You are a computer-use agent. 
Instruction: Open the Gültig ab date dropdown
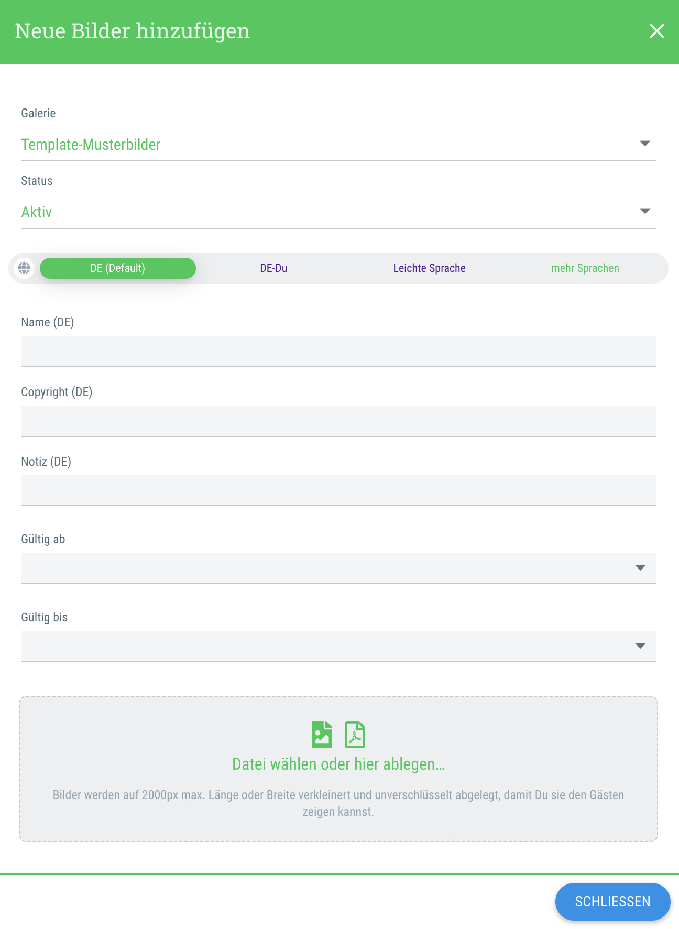click(338, 568)
